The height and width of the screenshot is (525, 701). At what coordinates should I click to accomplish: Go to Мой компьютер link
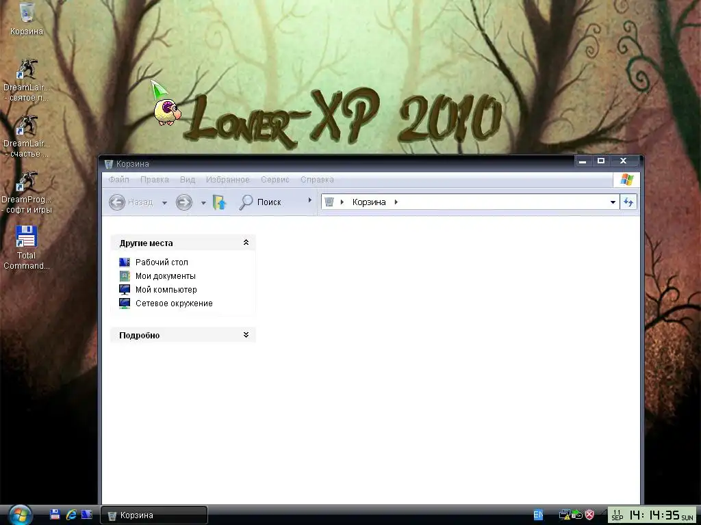(166, 289)
